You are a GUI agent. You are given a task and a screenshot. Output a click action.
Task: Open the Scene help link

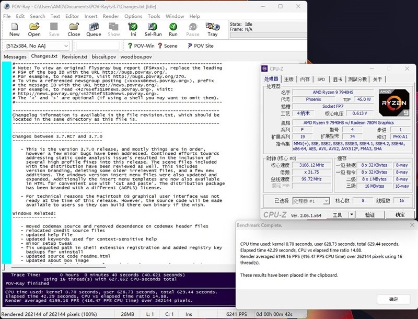tap(167, 45)
